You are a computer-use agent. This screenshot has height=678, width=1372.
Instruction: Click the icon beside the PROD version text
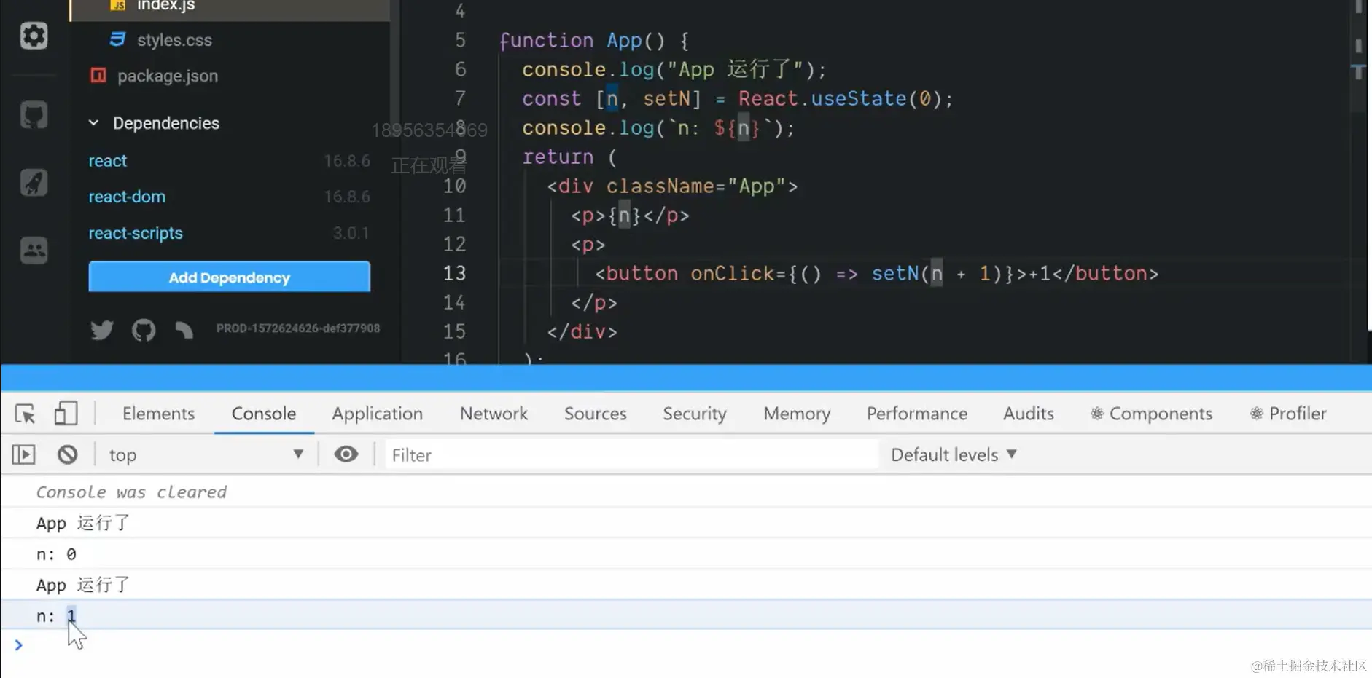coord(184,330)
